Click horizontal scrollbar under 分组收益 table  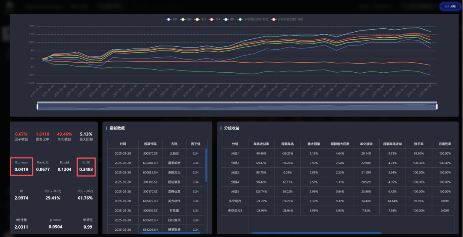click(316, 232)
